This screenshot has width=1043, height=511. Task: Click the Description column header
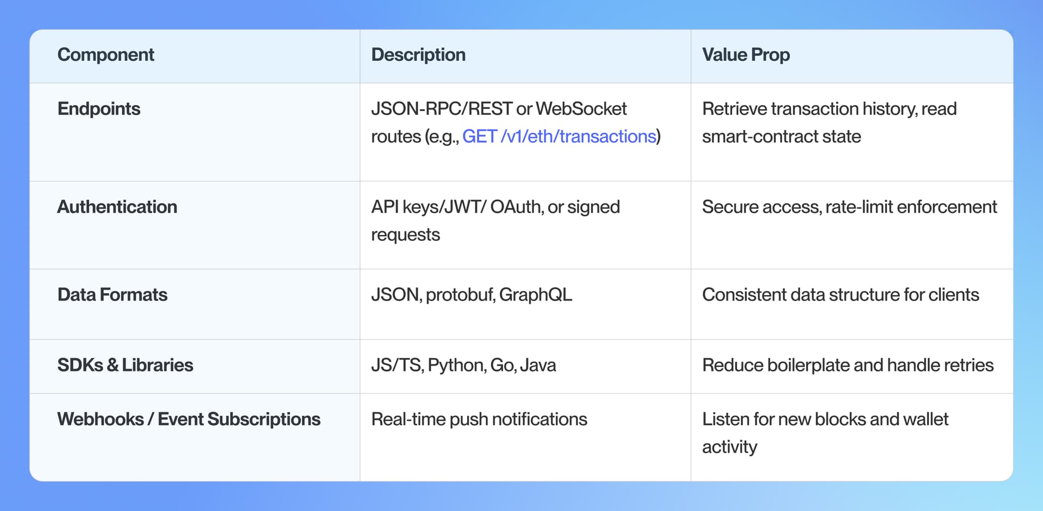coord(418,55)
